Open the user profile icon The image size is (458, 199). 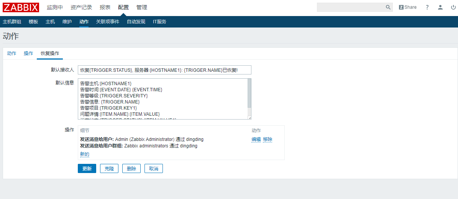pos(440,7)
